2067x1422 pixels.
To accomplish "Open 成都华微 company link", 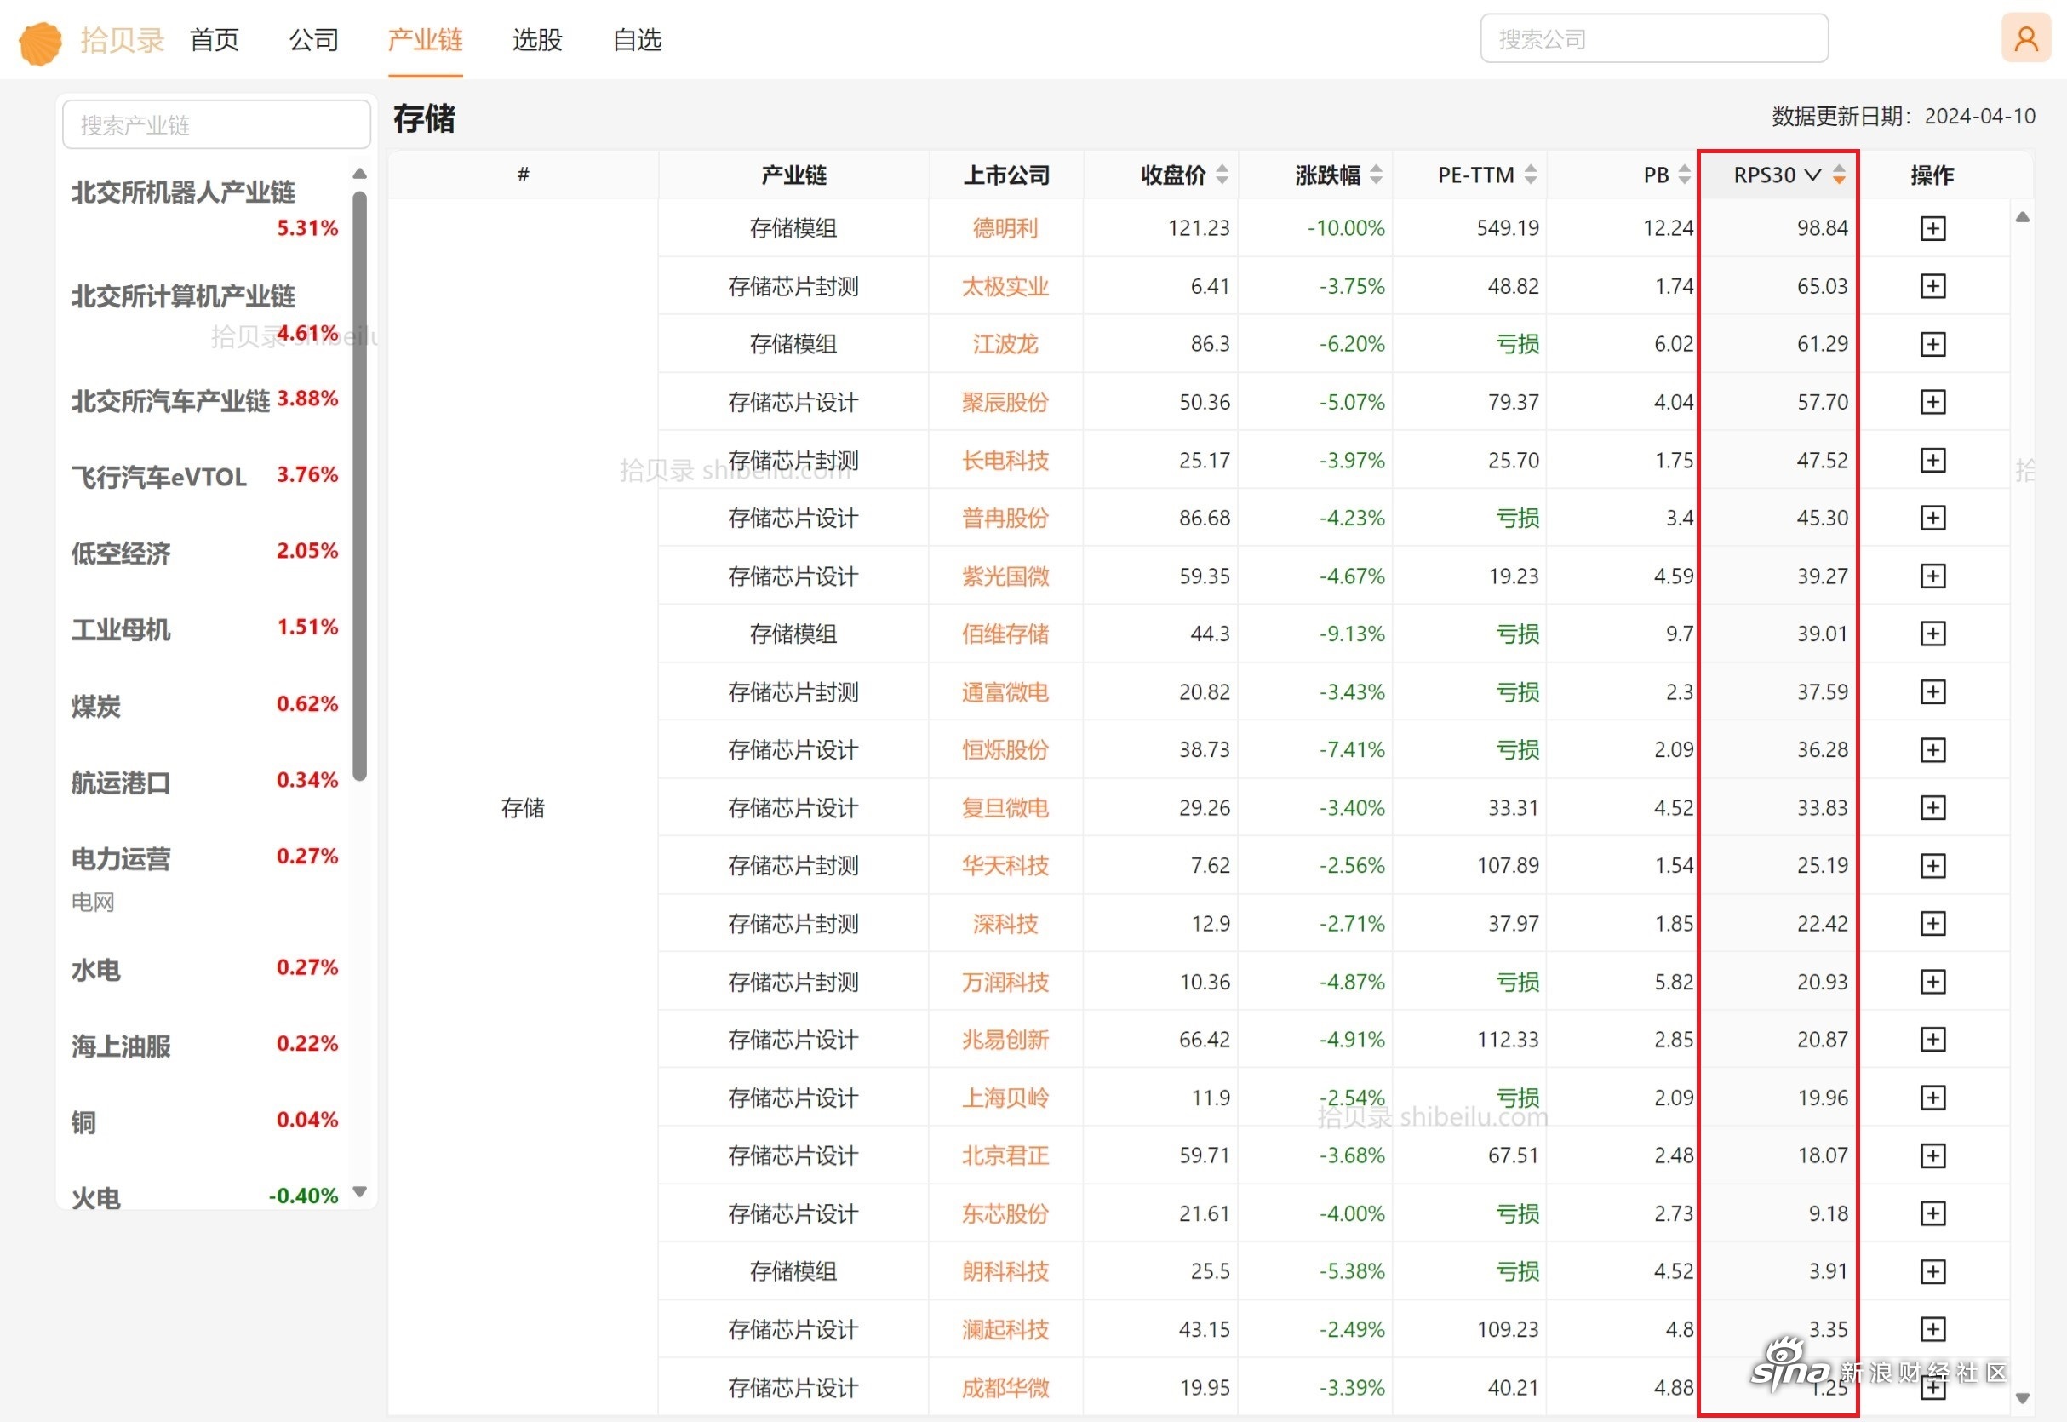I will click(1005, 1386).
